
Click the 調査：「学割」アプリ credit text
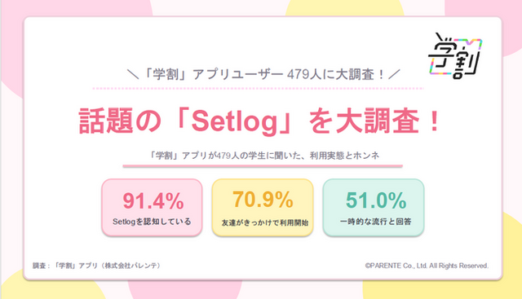pyautogui.click(x=97, y=266)
